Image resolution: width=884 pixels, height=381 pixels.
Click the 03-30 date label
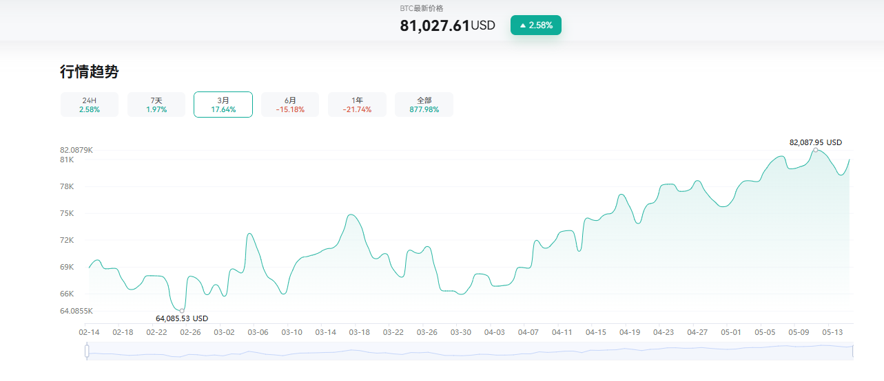point(461,332)
